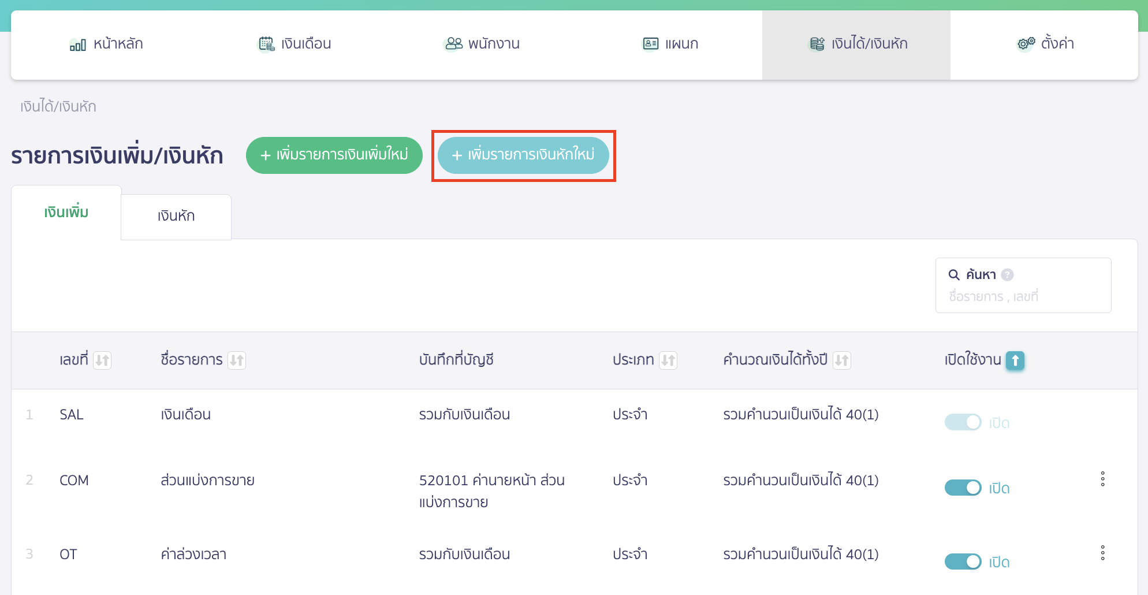
Task: Open แผนก using the ID card icon
Action: pos(650,43)
